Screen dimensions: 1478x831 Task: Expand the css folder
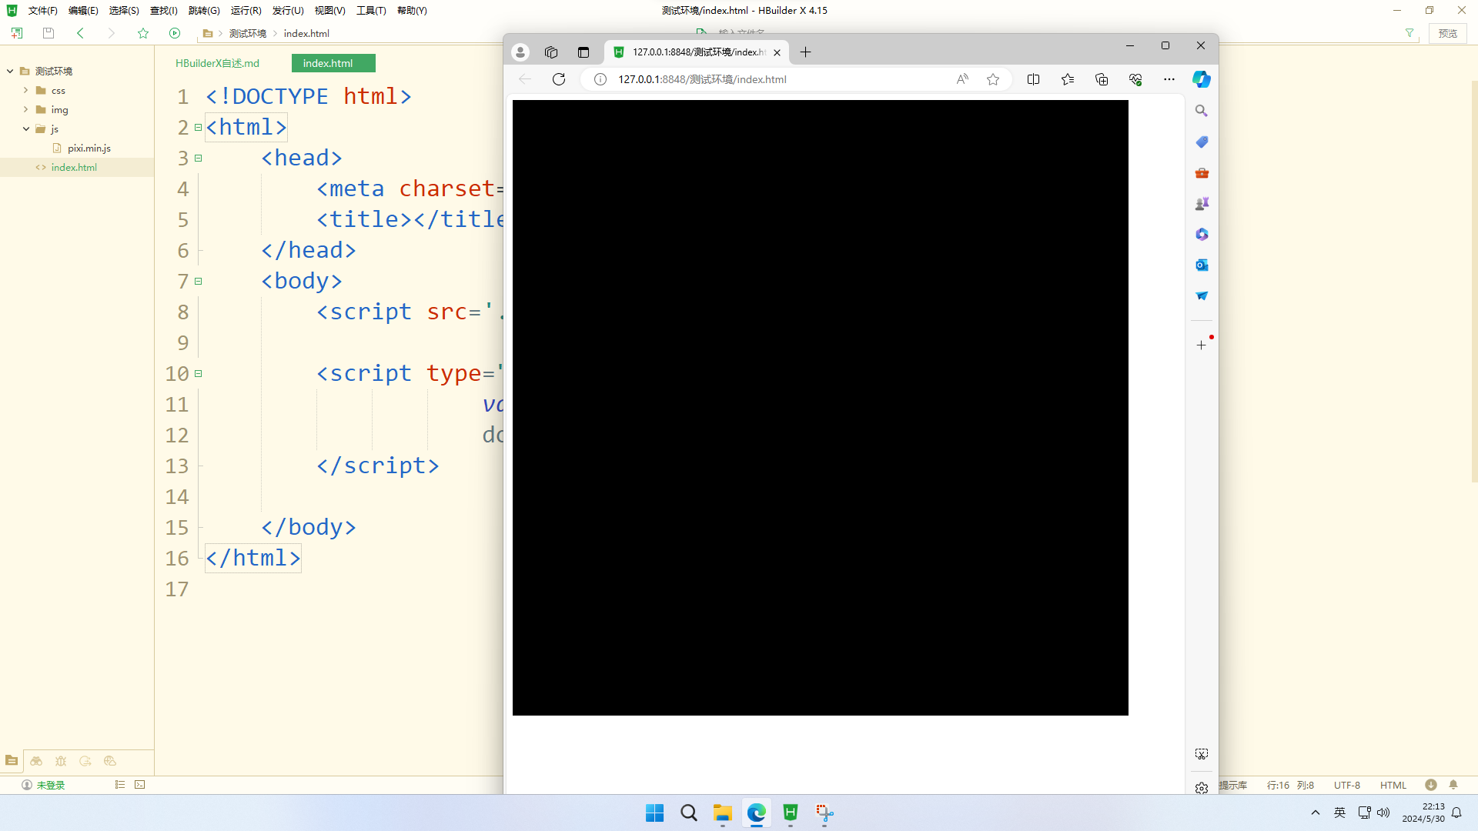pyautogui.click(x=25, y=90)
